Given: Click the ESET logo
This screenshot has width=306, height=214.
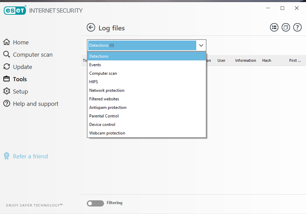Looking at the screenshot, I should [x=15, y=10].
